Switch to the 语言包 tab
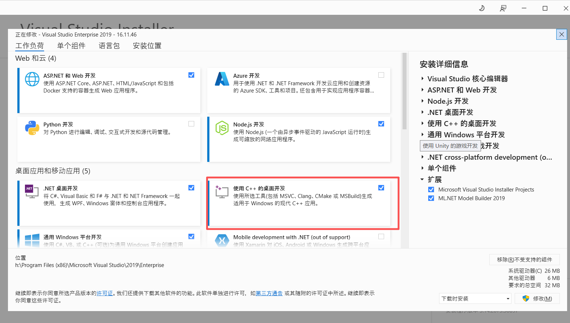Image resolution: width=570 pixels, height=323 pixels. click(109, 46)
